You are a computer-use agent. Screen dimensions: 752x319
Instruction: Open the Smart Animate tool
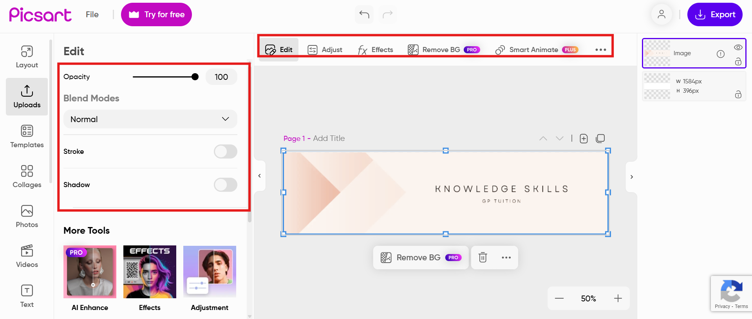tap(537, 50)
